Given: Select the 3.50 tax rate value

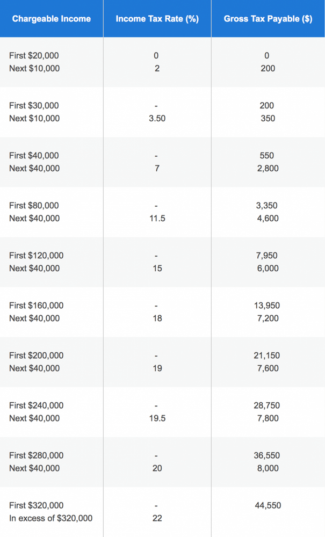Looking at the screenshot, I should [157, 119].
